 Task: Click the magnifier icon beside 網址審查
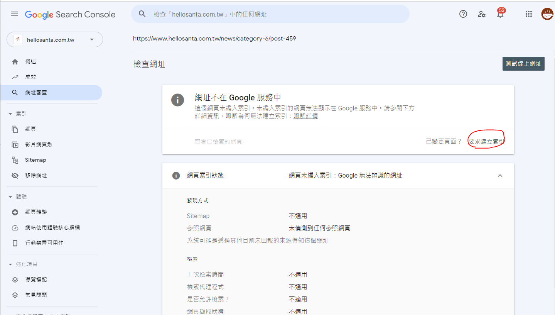pos(15,93)
